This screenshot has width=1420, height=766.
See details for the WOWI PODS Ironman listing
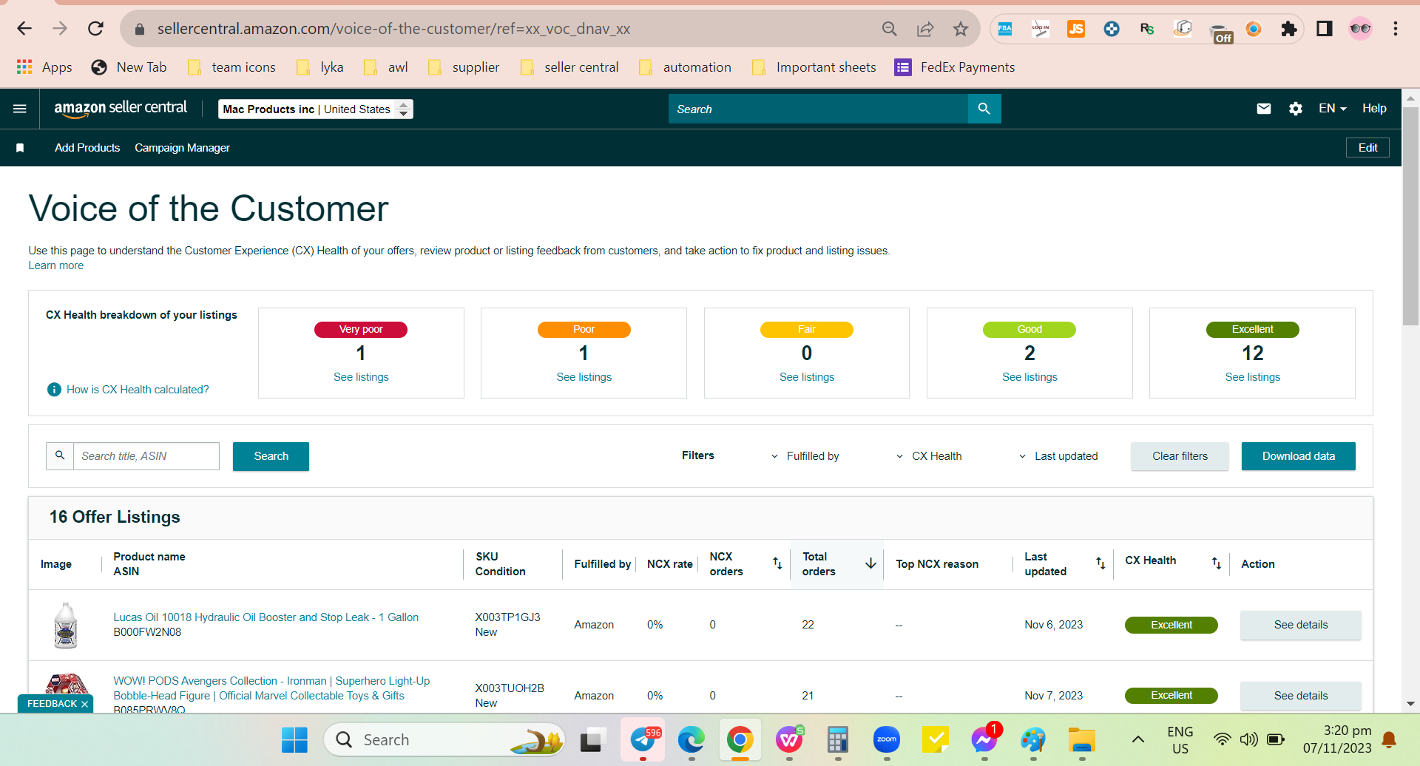click(x=1300, y=696)
